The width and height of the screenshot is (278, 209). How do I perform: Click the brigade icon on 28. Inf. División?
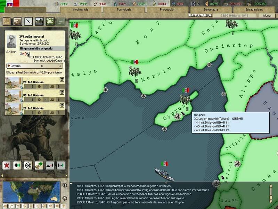(62, 80)
